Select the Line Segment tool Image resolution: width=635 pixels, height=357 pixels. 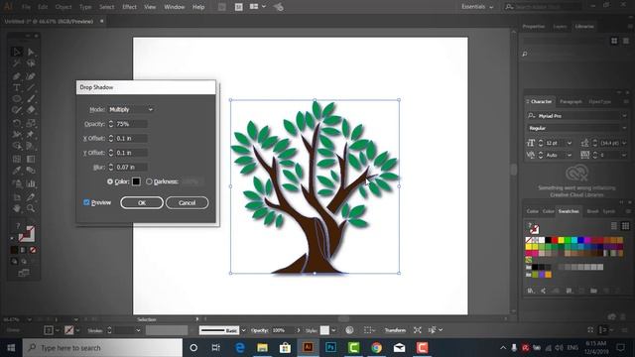pos(31,87)
